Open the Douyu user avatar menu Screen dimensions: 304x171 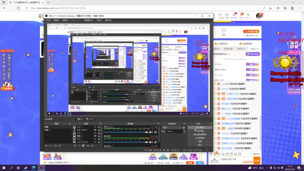(259, 16)
